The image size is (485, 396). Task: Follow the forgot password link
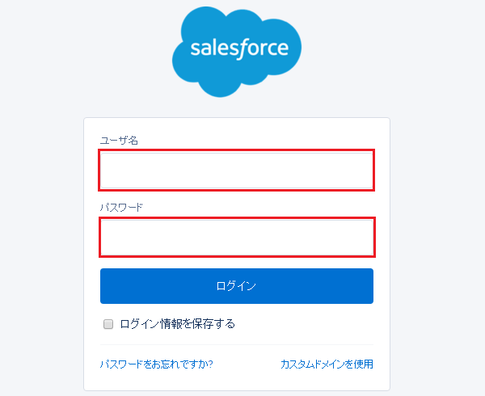click(x=157, y=364)
